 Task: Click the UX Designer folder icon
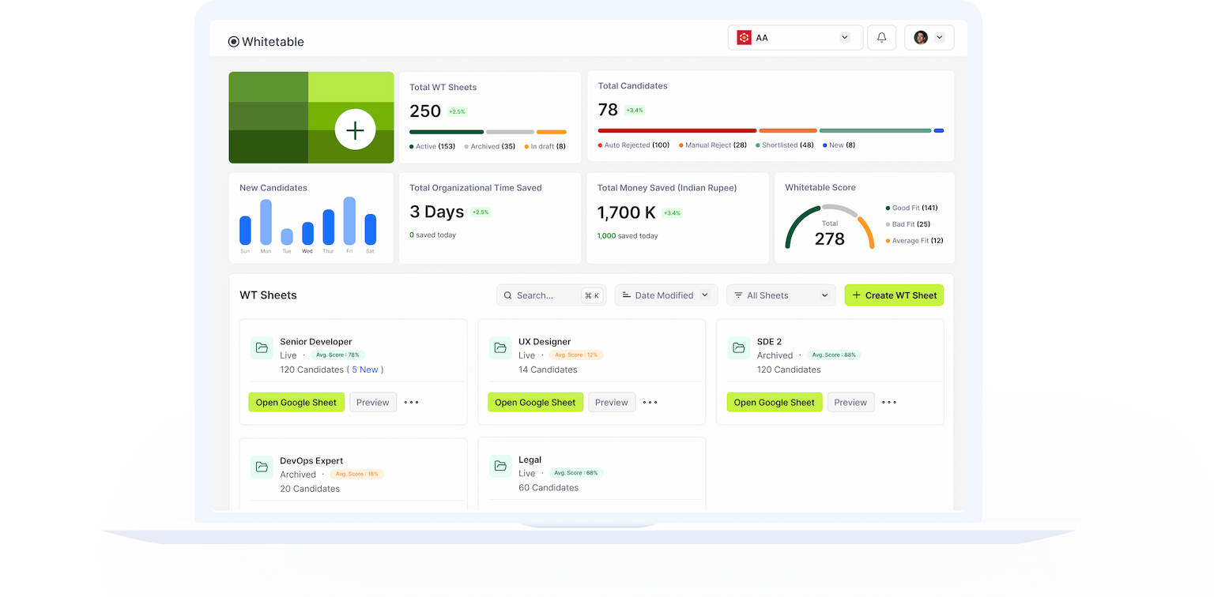500,348
